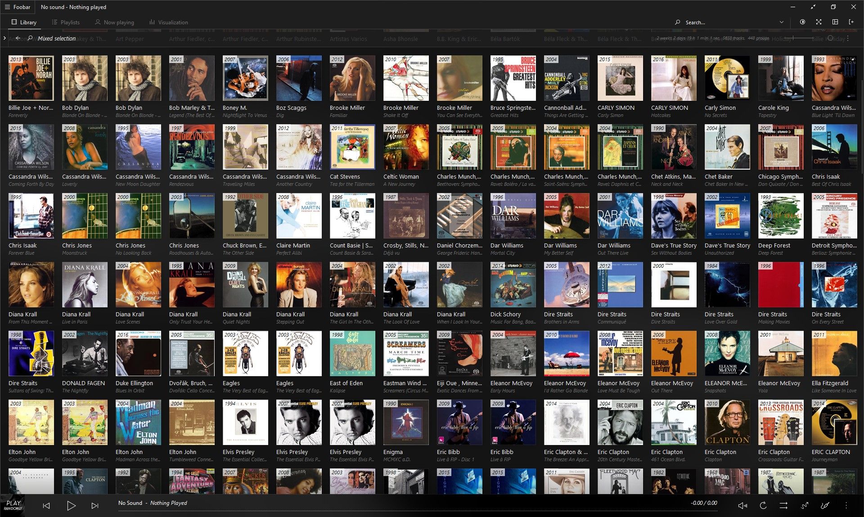Click the library scrollbar on the right
864x517 pixels.
tap(862, 126)
